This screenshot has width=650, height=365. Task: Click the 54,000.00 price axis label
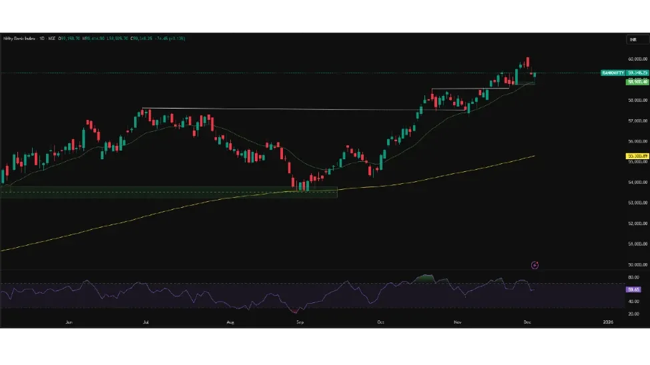click(x=637, y=182)
